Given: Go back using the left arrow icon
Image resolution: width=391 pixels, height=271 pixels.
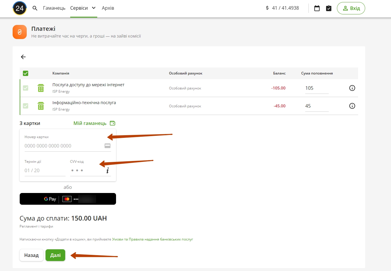Looking at the screenshot, I should (23, 57).
